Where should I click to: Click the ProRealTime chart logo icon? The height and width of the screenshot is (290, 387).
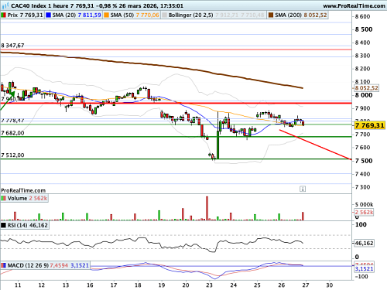[x=5, y=5]
